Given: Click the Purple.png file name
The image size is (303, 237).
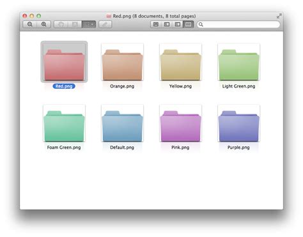Looking at the screenshot, I should [x=238, y=148].
